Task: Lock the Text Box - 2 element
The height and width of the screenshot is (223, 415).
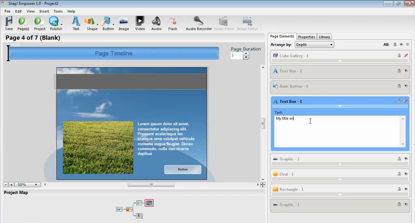Action: pos(399,71)
